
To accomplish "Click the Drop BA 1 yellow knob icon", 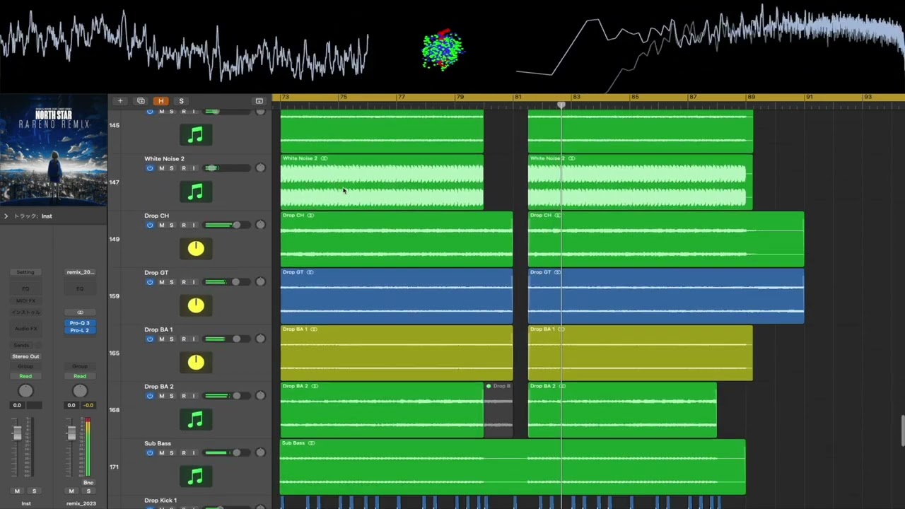I will (x=196, y=363).
